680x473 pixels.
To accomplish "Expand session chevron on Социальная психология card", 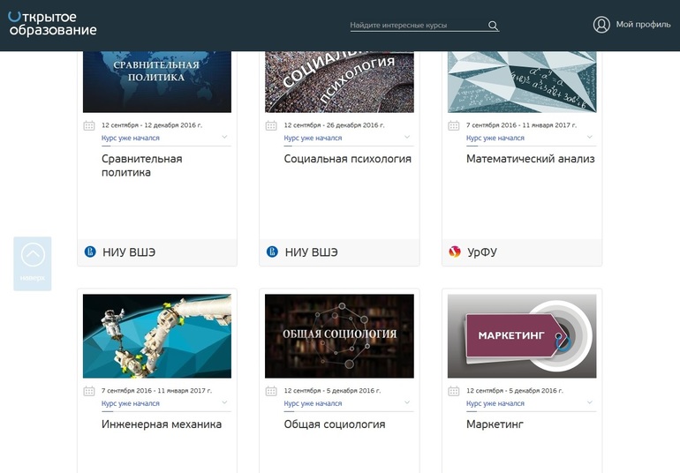I will pos(407,138).
